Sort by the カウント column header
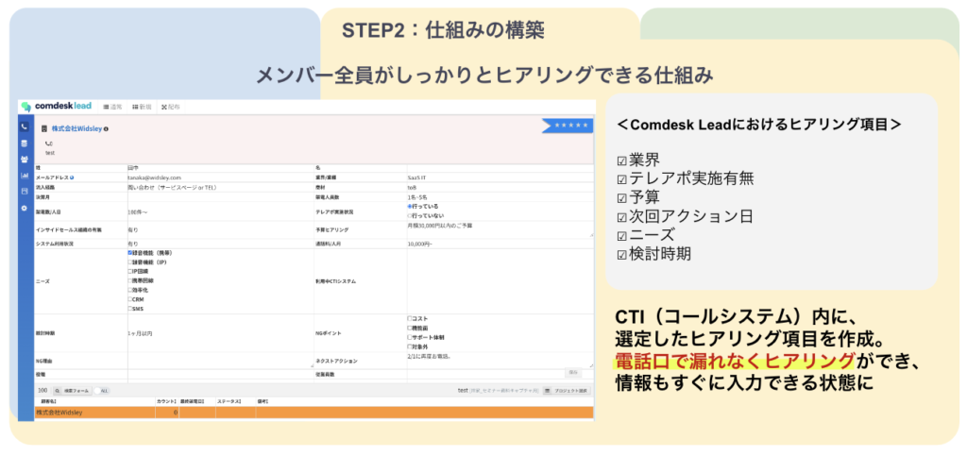This screenshot has width=967, height=456. coord(167,401)
